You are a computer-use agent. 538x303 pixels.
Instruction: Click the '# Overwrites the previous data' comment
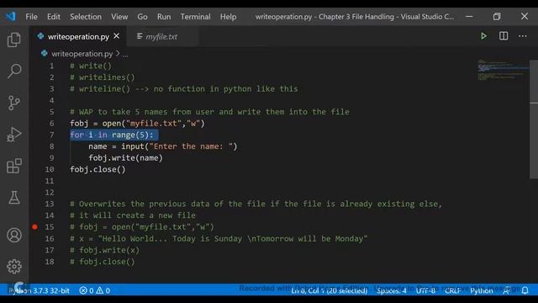pyautogui.click(x=256, y=204)
